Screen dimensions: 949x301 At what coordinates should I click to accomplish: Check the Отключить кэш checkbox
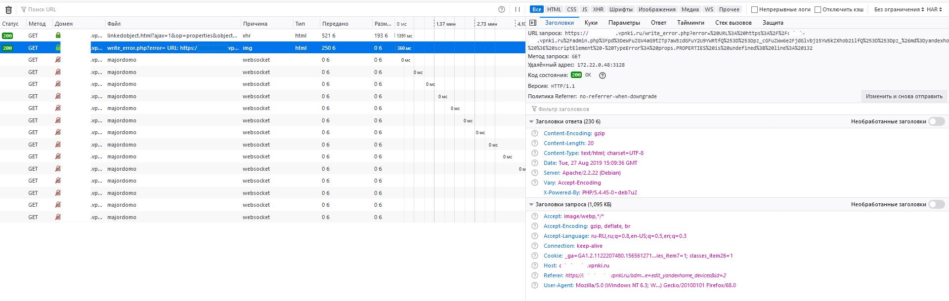coord(818,9)
